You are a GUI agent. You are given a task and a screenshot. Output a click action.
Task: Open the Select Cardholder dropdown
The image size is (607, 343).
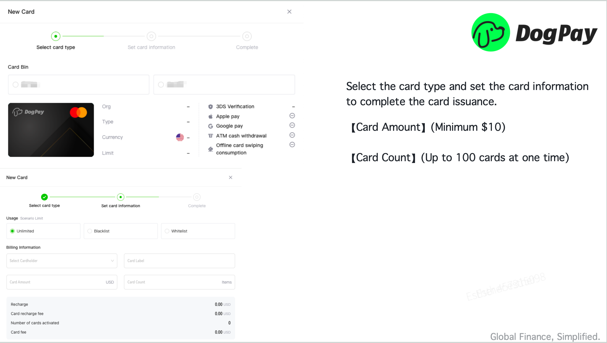pos(62,261)
